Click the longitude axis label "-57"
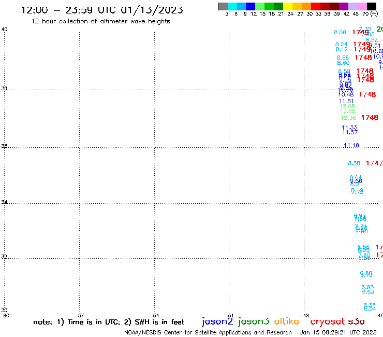 pyautogui.click(x=79, y=316)
